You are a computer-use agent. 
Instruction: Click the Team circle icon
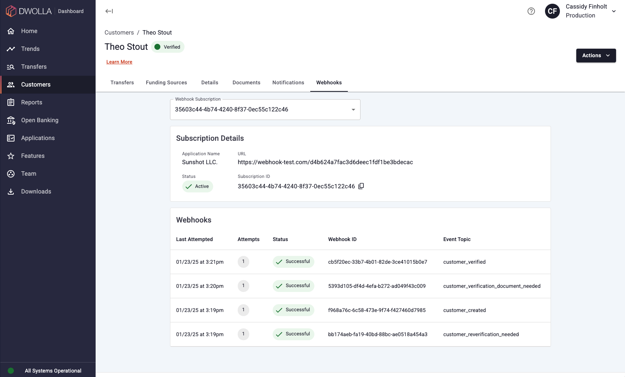click(11, 174)
